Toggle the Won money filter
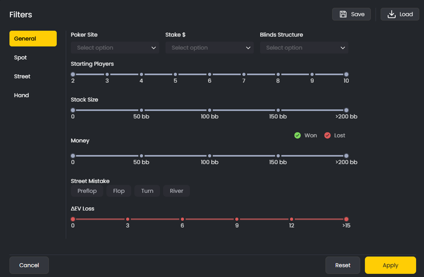 (x=305, y=135)
